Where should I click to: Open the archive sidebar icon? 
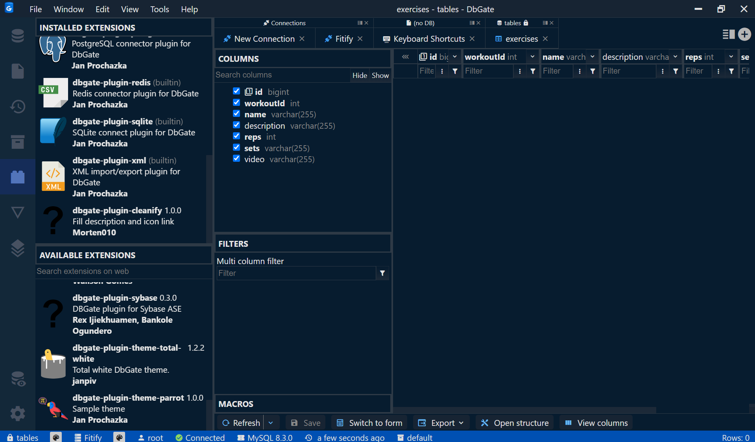(x=18, y=142)
